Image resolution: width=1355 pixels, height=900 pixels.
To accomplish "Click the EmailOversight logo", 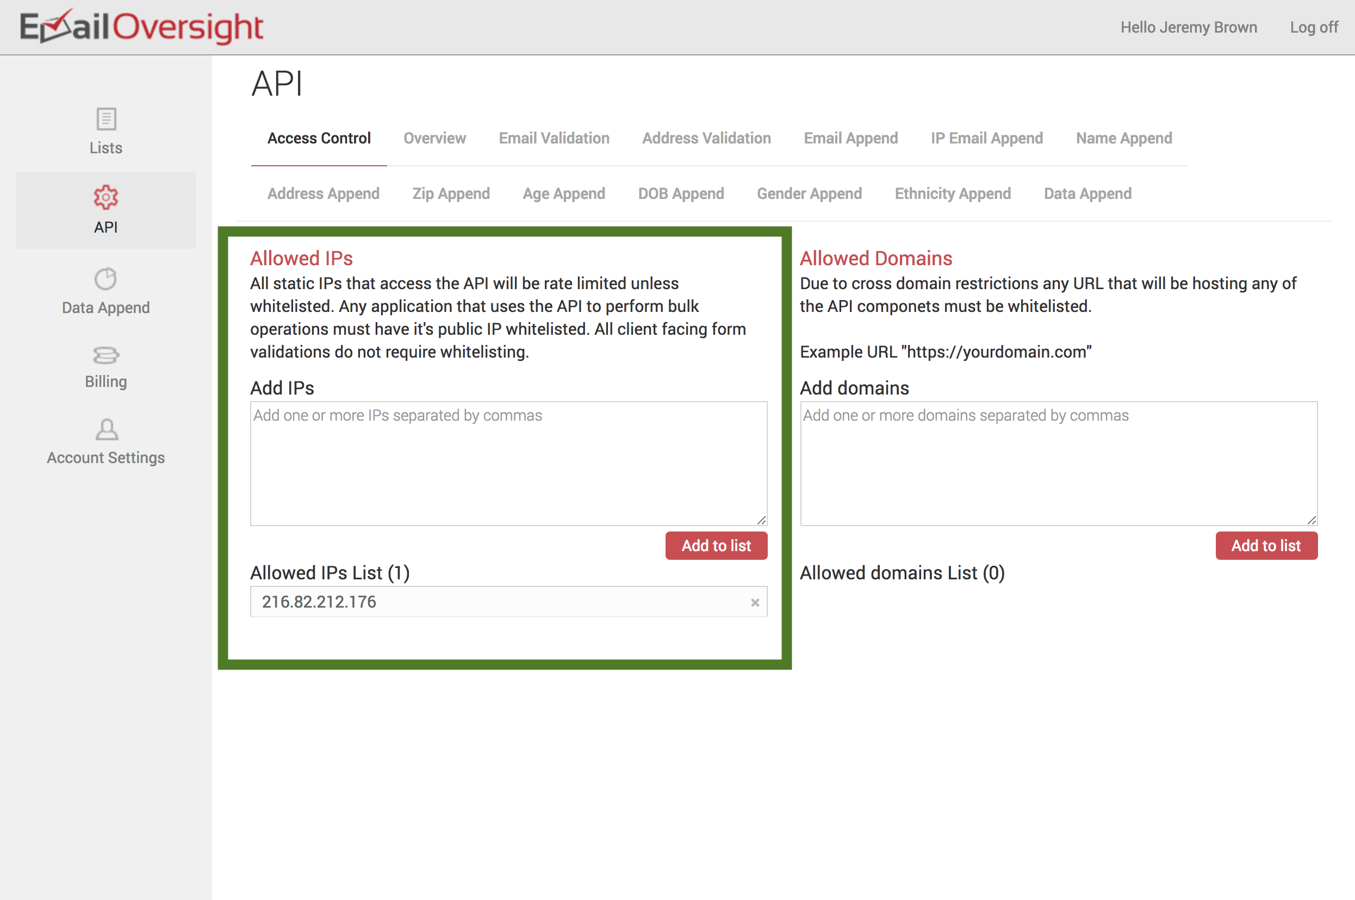I will [142, 27].
